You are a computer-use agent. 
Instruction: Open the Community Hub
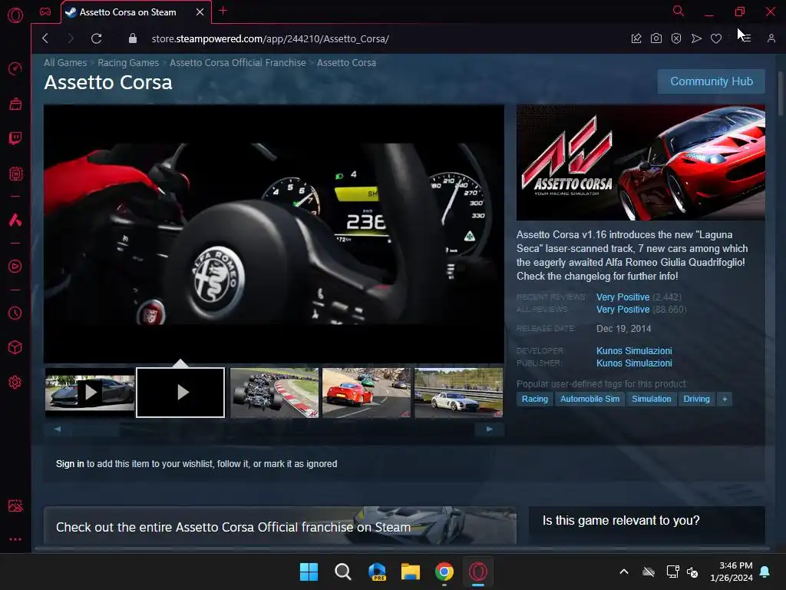point(712,81)
